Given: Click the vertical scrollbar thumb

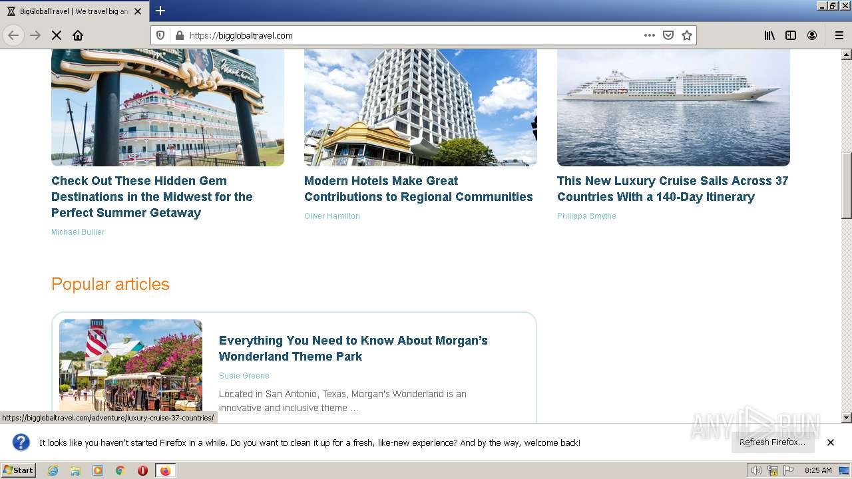Looking at the screenshot, I should pyautogui.click(x=847, y=185).
